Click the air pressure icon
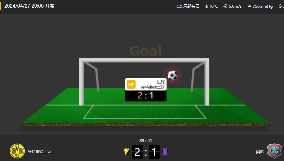Viewport: 284px width, 161px height. click(249, 6)
